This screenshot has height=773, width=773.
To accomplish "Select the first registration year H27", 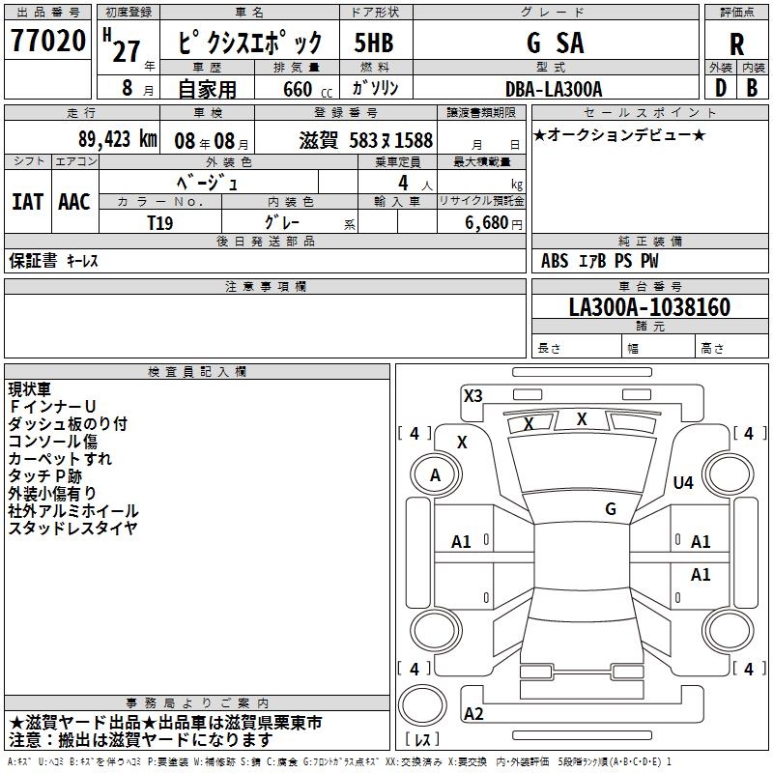I will point(122,45).
